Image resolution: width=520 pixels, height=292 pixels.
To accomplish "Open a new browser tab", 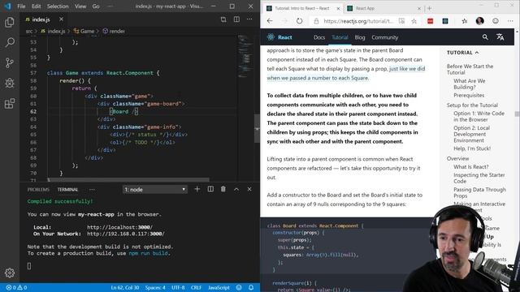I will 430,8.
